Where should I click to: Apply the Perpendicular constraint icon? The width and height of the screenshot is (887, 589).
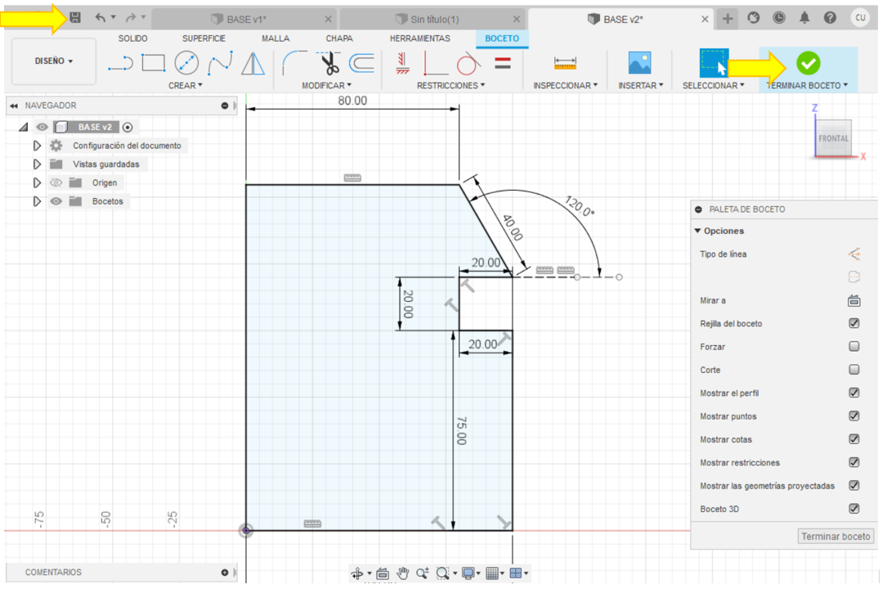pyautogui.click(x=436, y=63)
